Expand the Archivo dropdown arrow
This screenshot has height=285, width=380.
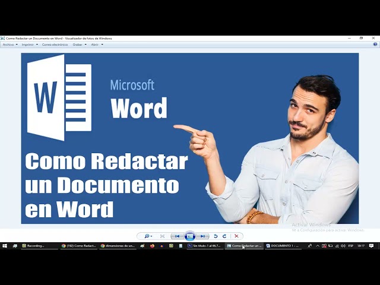[17, 45]
